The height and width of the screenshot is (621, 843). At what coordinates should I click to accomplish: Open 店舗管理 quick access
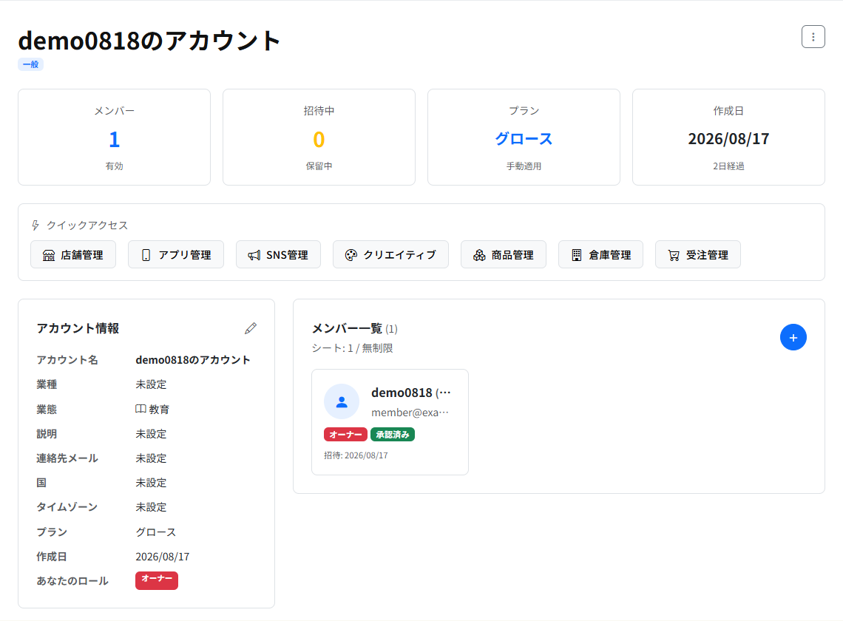[x=73, y=255]
